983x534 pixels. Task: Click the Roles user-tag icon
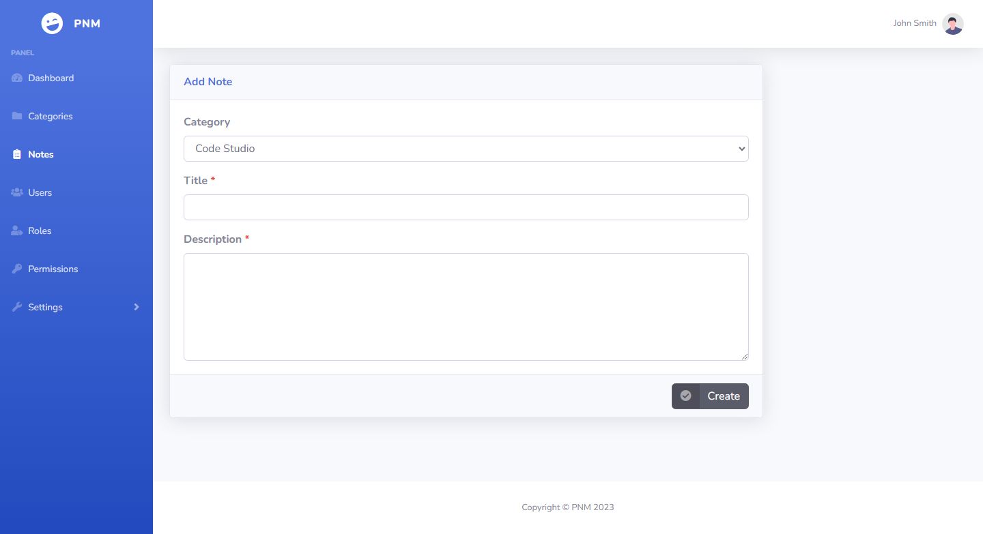click(x=17, y=231)
